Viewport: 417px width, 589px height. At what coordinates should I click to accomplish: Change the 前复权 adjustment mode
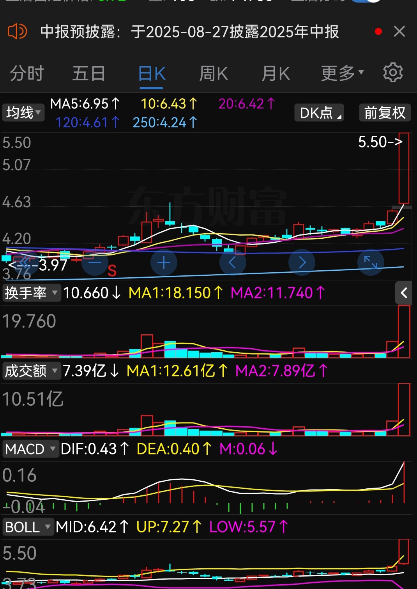point(385,113)
